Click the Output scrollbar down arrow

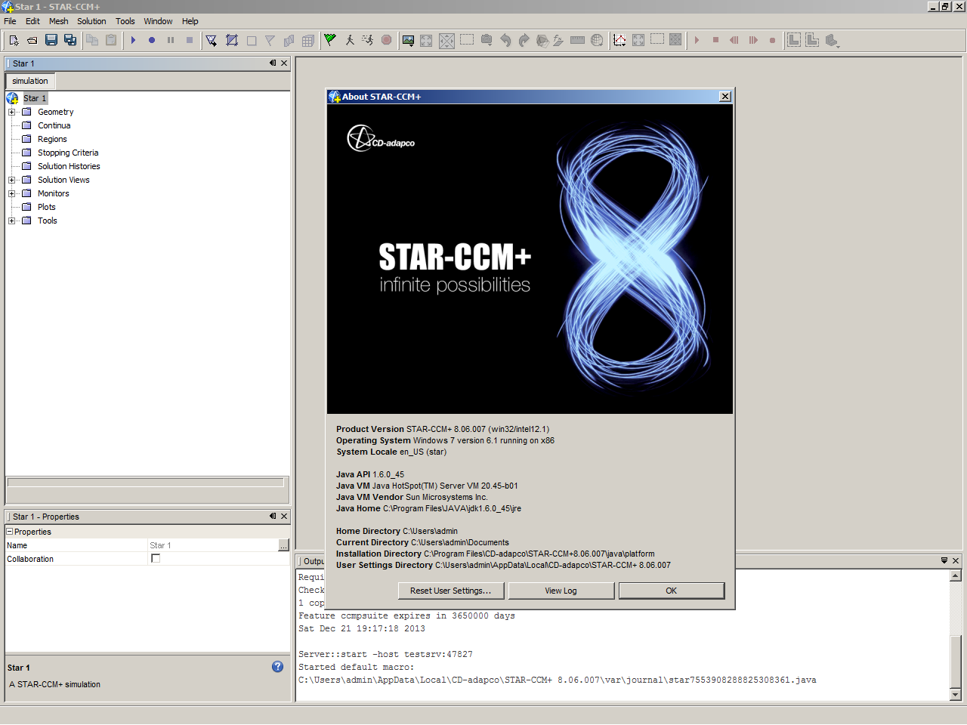956,694
